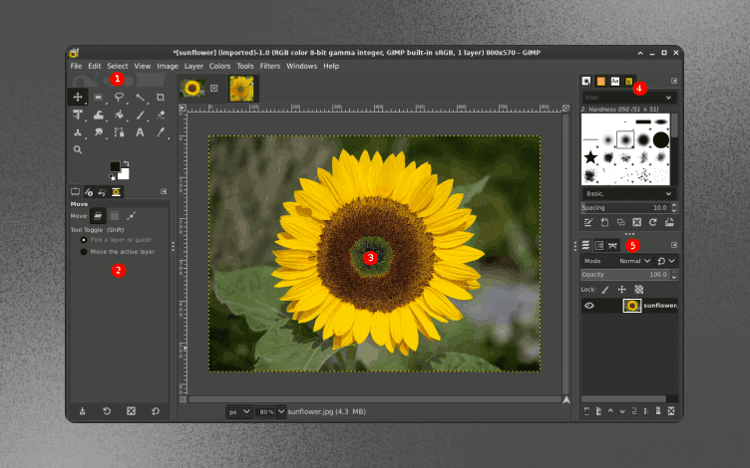This screenshot has height=468, width=750.
Task: Select the Move tool in the toolbox
Action: (78, 97)
